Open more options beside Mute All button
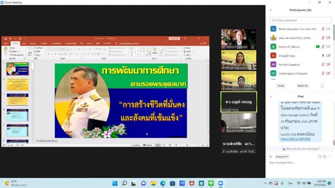This screenshot has width=335, height=188. [322, 86]
